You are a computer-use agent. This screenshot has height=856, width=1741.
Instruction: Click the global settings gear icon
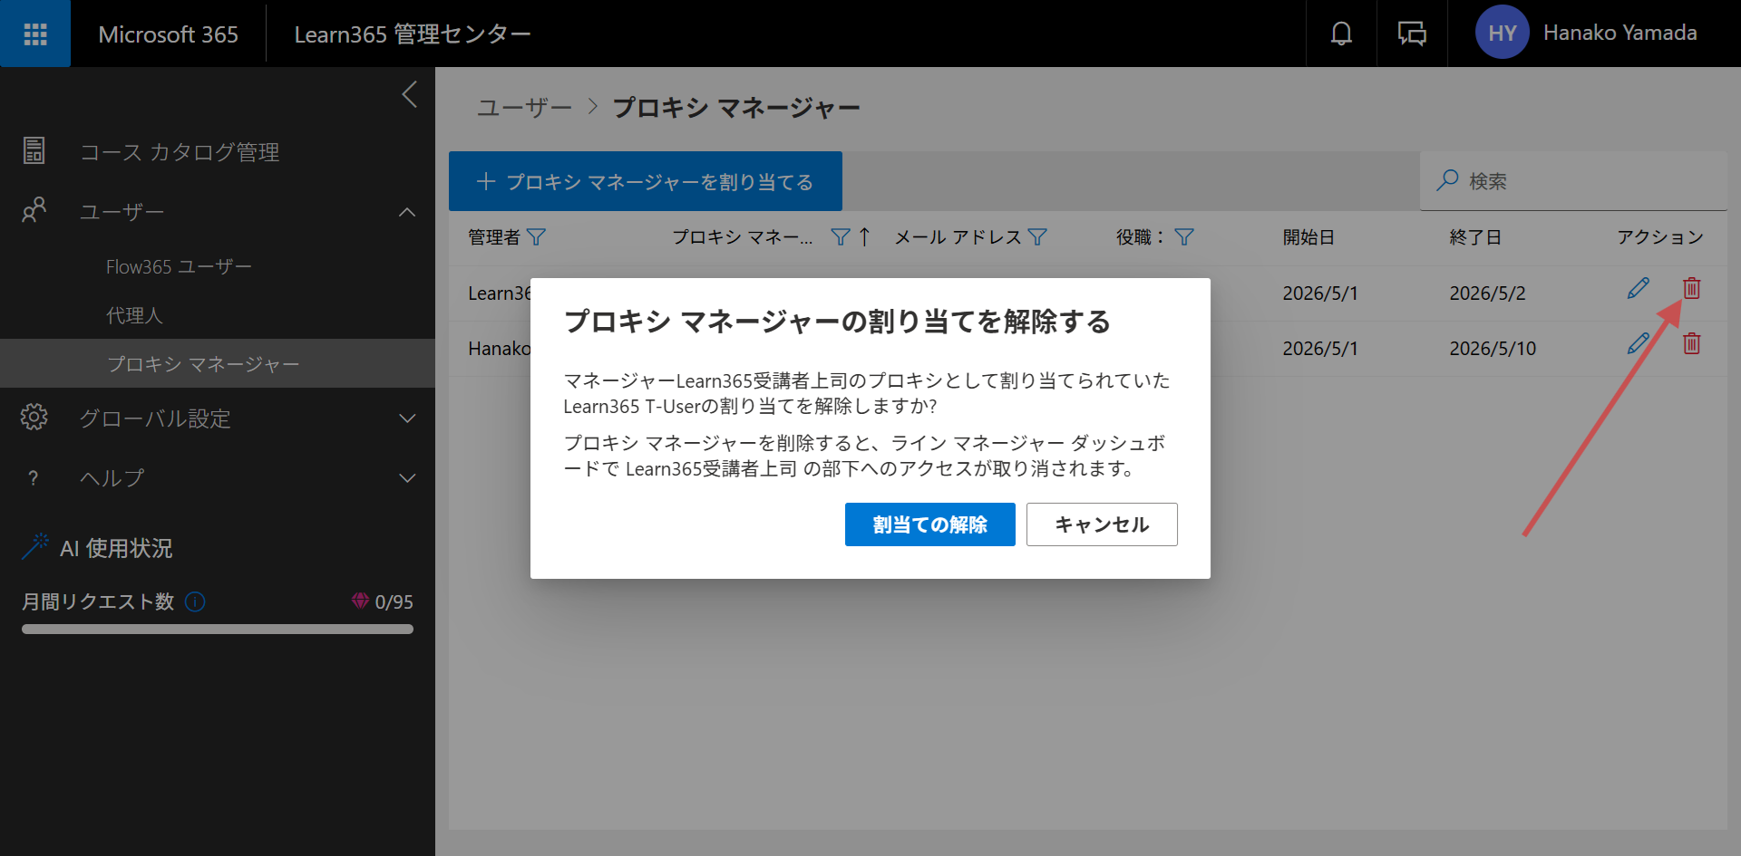click(34, 418)
